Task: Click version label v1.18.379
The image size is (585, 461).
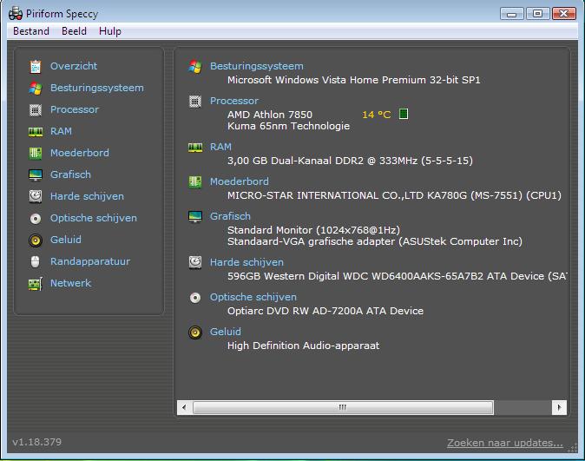Action: [36, 443]
